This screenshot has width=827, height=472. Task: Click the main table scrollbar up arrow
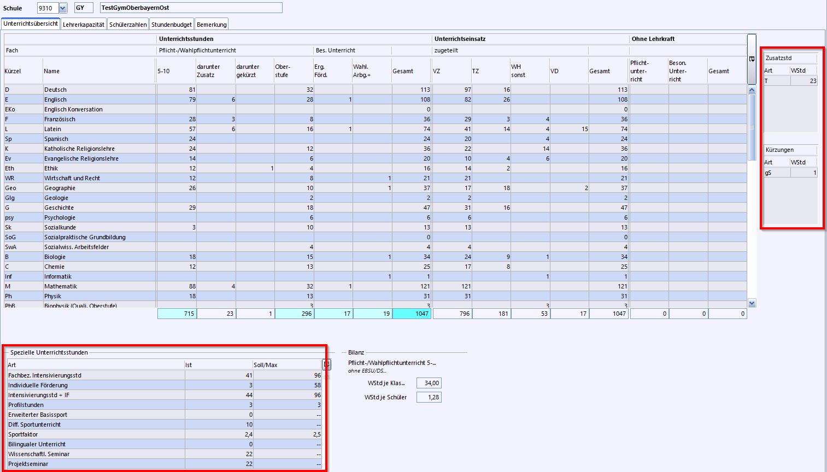pos(752,90)
